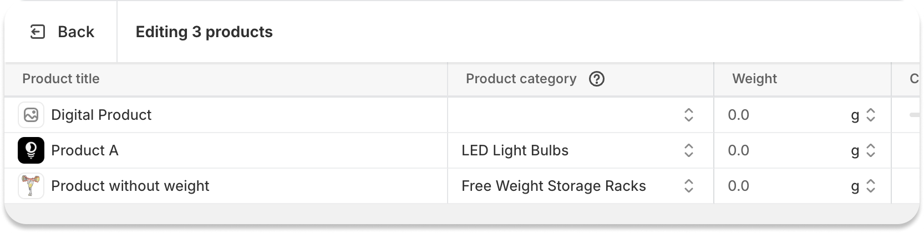This screenshot has width=924, height=233.
Task: Select the Product A lightbulb thumbnail
Action: coord(31,150)
